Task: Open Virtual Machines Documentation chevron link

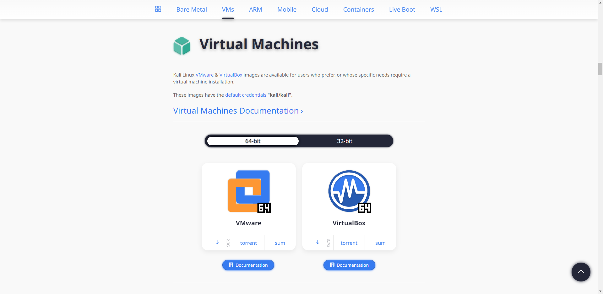Action: pos(238,111)
